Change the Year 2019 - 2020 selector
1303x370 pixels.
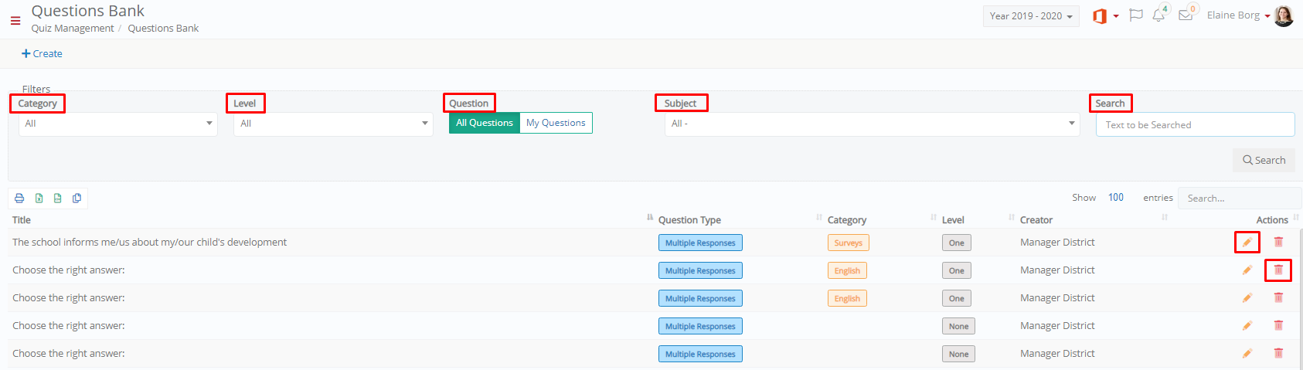[x=1031, y=16]
